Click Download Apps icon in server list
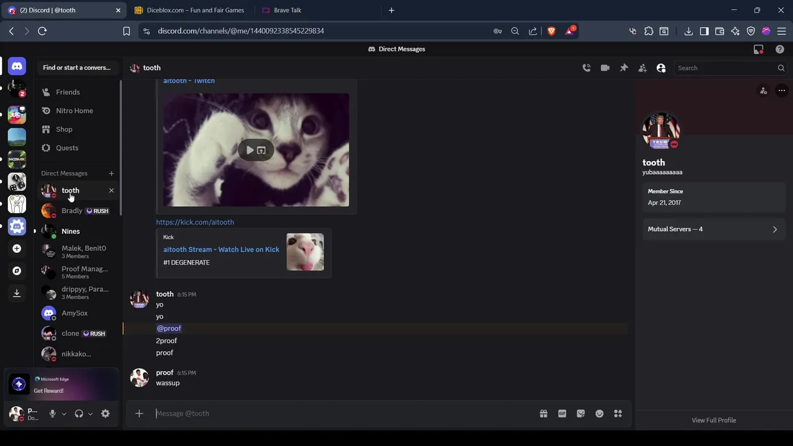The height and width of the screenshot is (446, 793). [x=17, y=293]
